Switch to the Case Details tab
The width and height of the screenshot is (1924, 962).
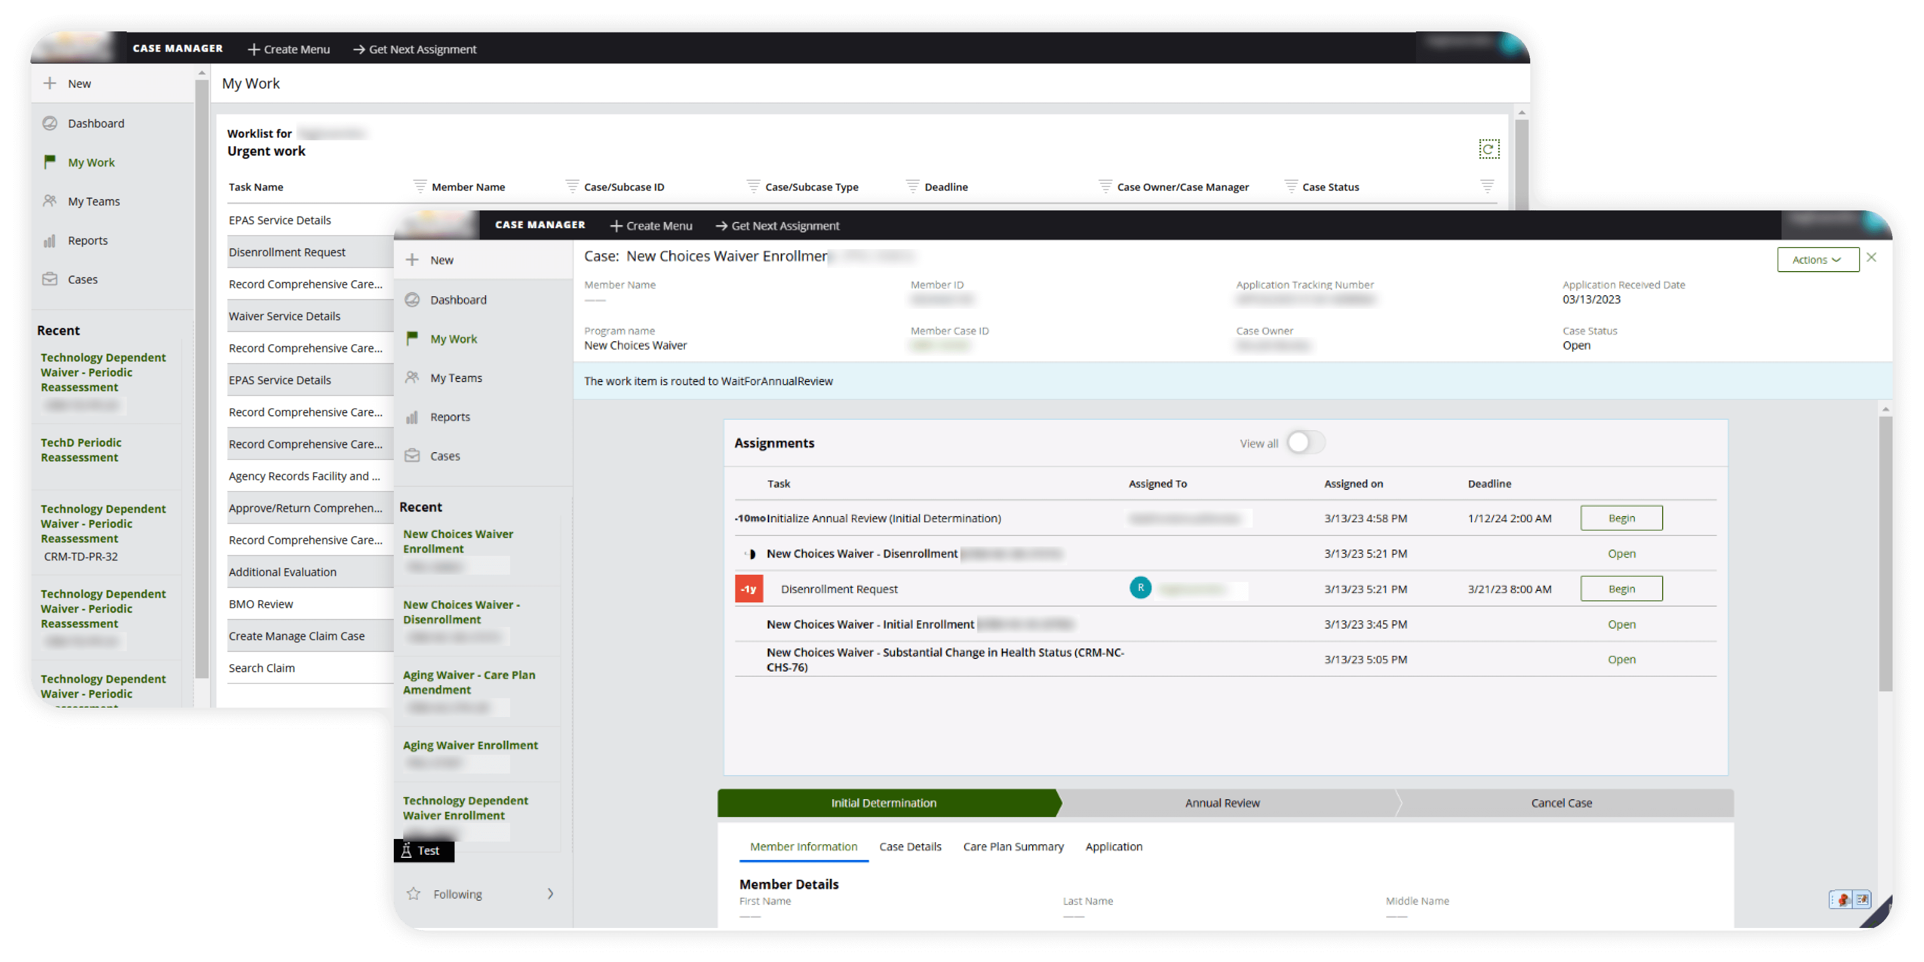click(x=910, y=846)
